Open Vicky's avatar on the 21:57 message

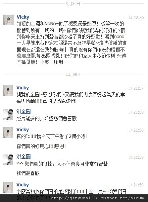coord(8,91)
